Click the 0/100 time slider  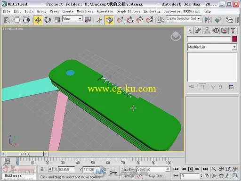(x=25, y=154)
